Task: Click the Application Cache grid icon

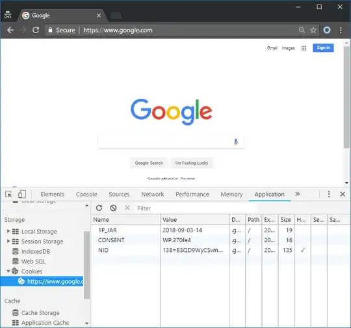Action: point(16,323)
